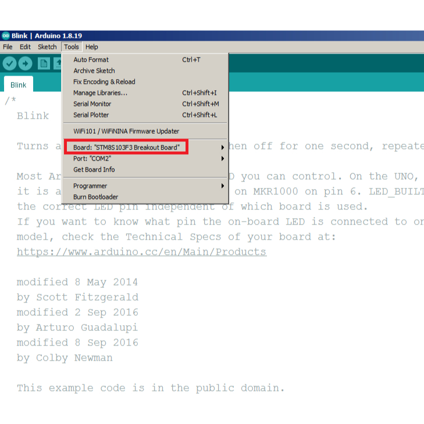Choose Get Board Info
The height and width of the screenshot is (424, 424).
tap(94, 170)
